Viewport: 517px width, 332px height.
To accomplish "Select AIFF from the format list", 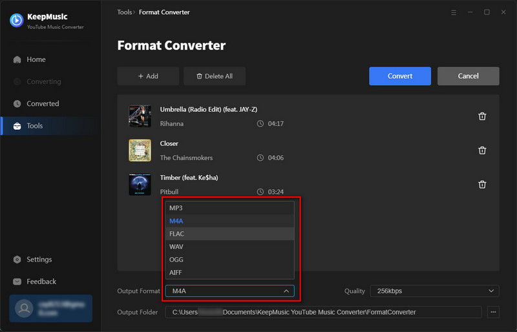I will [230, 273].
